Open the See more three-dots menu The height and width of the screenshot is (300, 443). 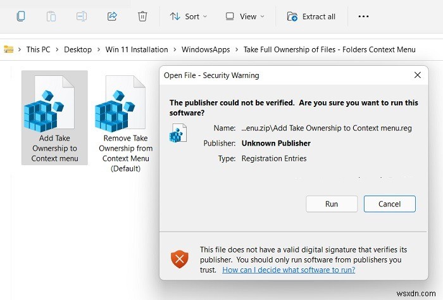coord(363,16)
